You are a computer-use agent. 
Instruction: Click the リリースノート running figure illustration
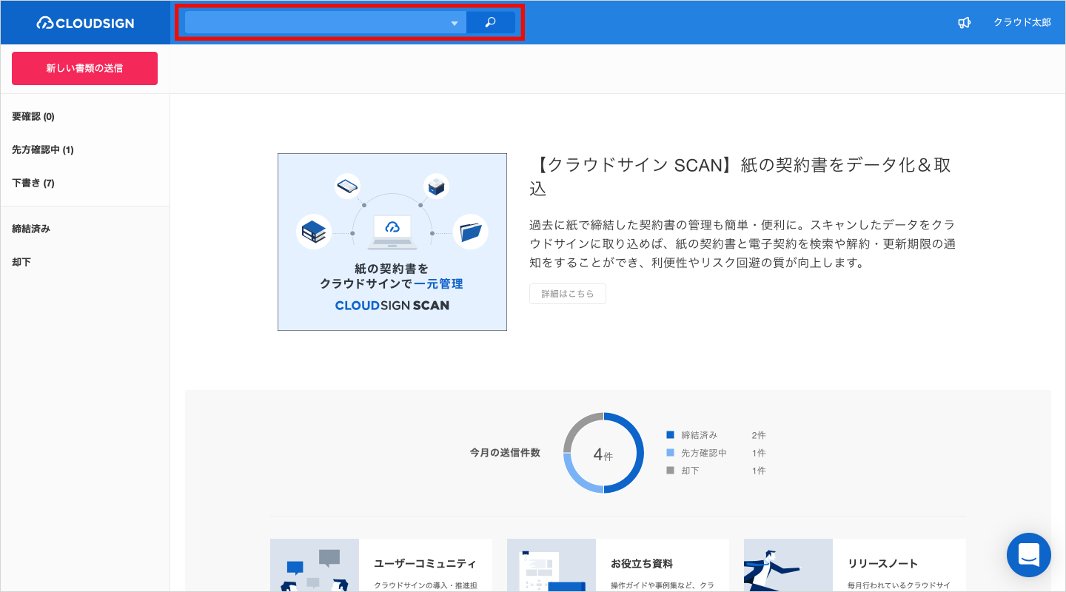click(788, 565)
